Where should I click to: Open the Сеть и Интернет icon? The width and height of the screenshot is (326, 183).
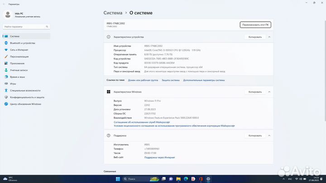tap(6, 50)
